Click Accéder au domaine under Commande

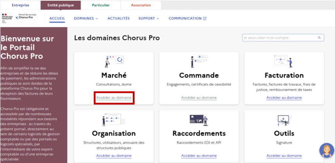coord(199,98)
